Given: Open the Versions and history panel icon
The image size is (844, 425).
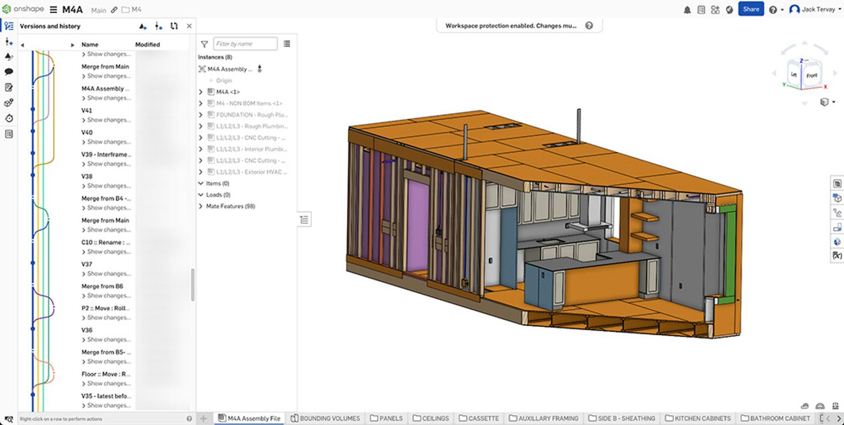Looking at the screenshot, I should pyautogui.click(x=9, y=25).
